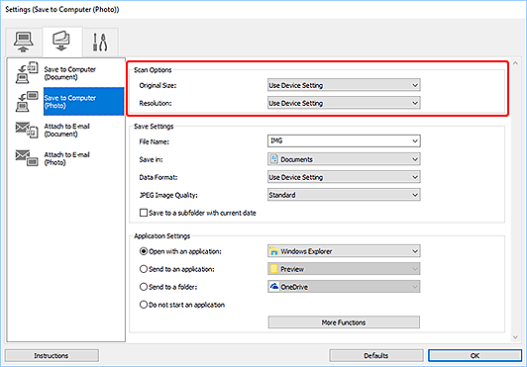The width and height of the screenshot is (527, 367).
Task: Open the Save in Documents dropdown
Action: [x=344, y=159]
